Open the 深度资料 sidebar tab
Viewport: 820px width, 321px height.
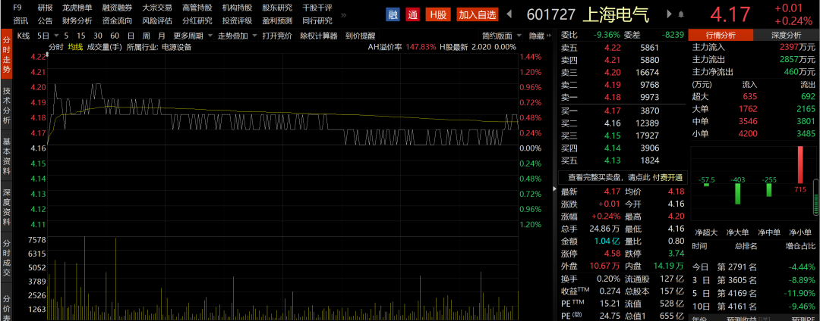tap(6, 207)
